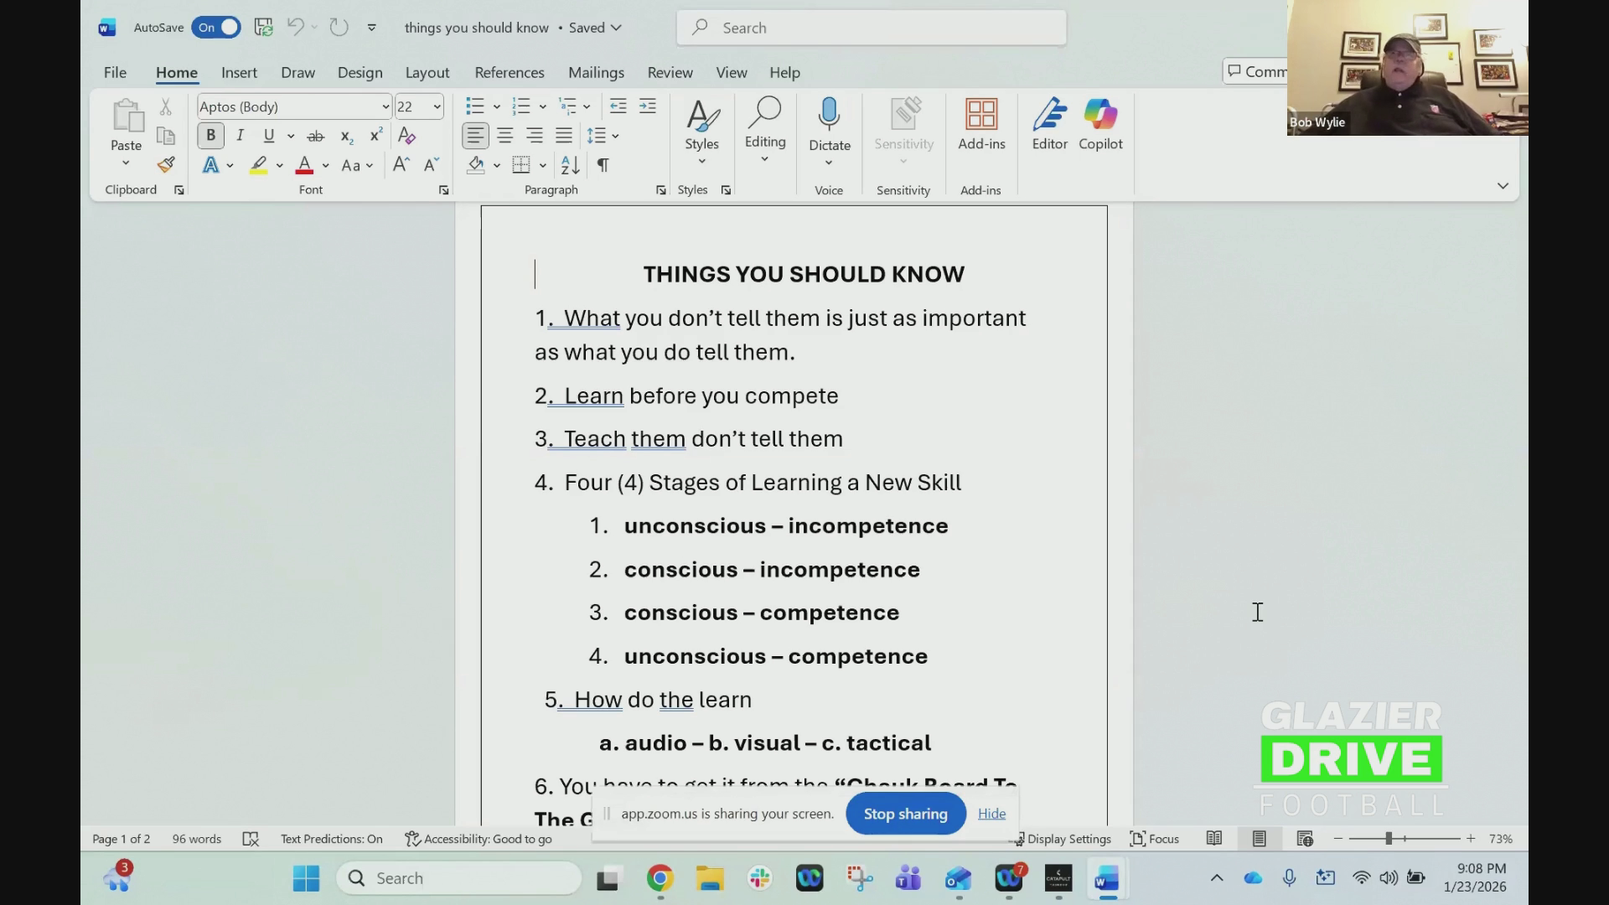This screenshot has width=1609, height=905.
Task: Open the font name dropdown
Action: pos(385,107)
